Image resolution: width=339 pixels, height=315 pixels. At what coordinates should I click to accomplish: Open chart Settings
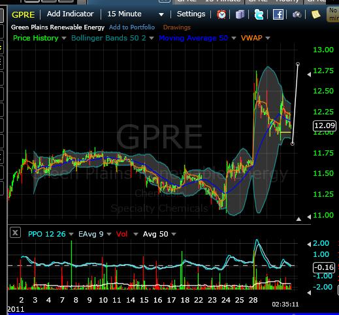tap(191, 14)
